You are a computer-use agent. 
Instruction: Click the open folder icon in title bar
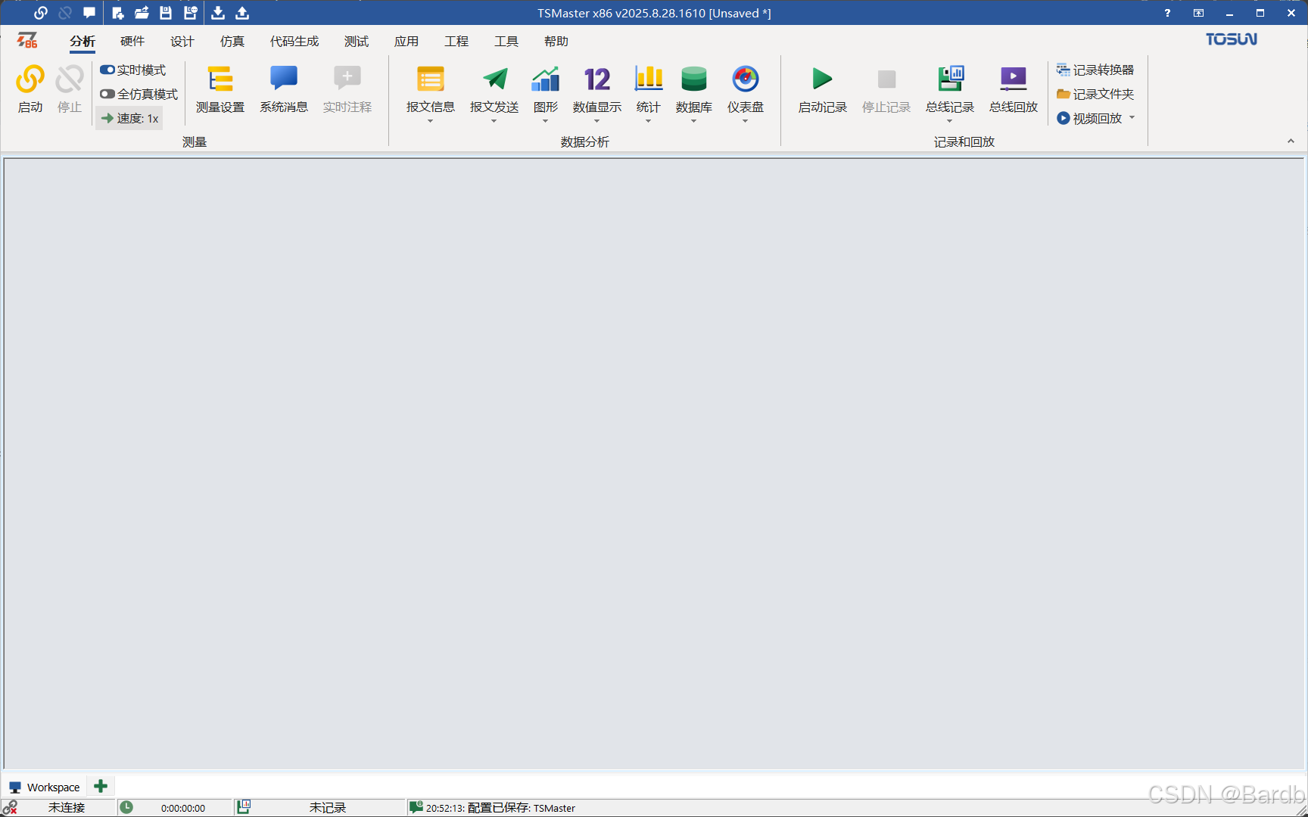tap(142, 13)
